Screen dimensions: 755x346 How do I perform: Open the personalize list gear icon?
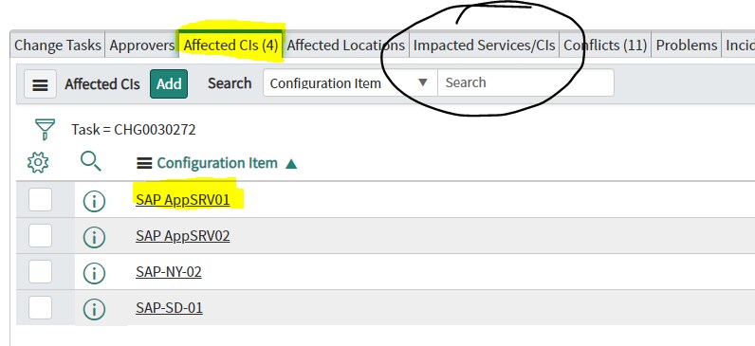[38, 163]
